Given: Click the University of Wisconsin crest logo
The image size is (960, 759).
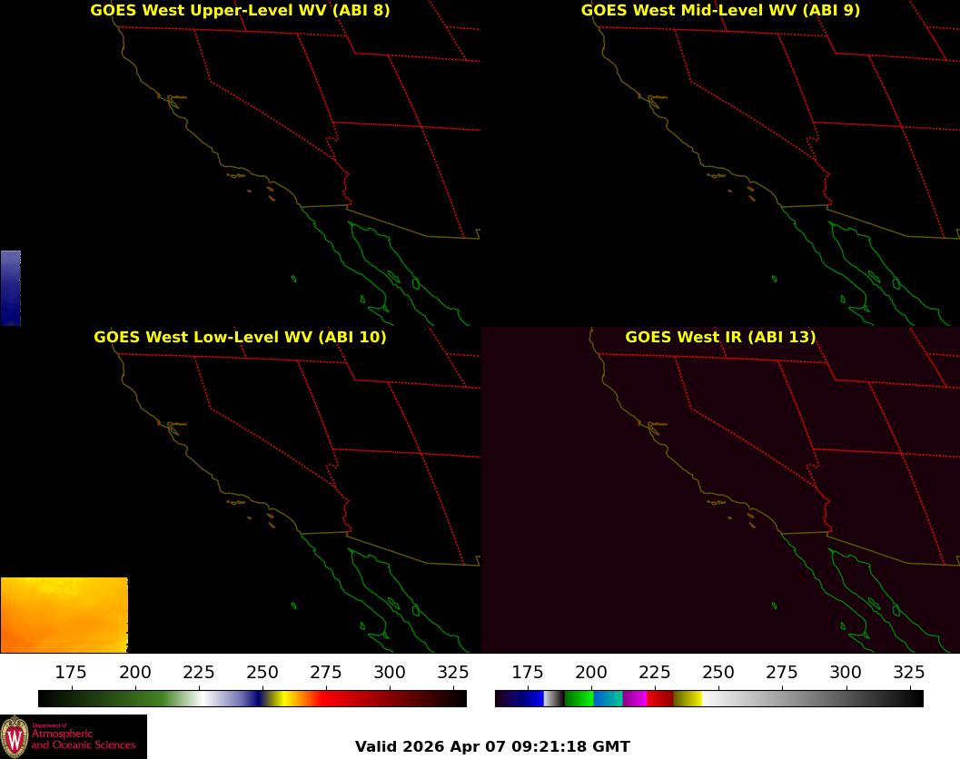Looking at the screenshot, I should pos(15,737).
